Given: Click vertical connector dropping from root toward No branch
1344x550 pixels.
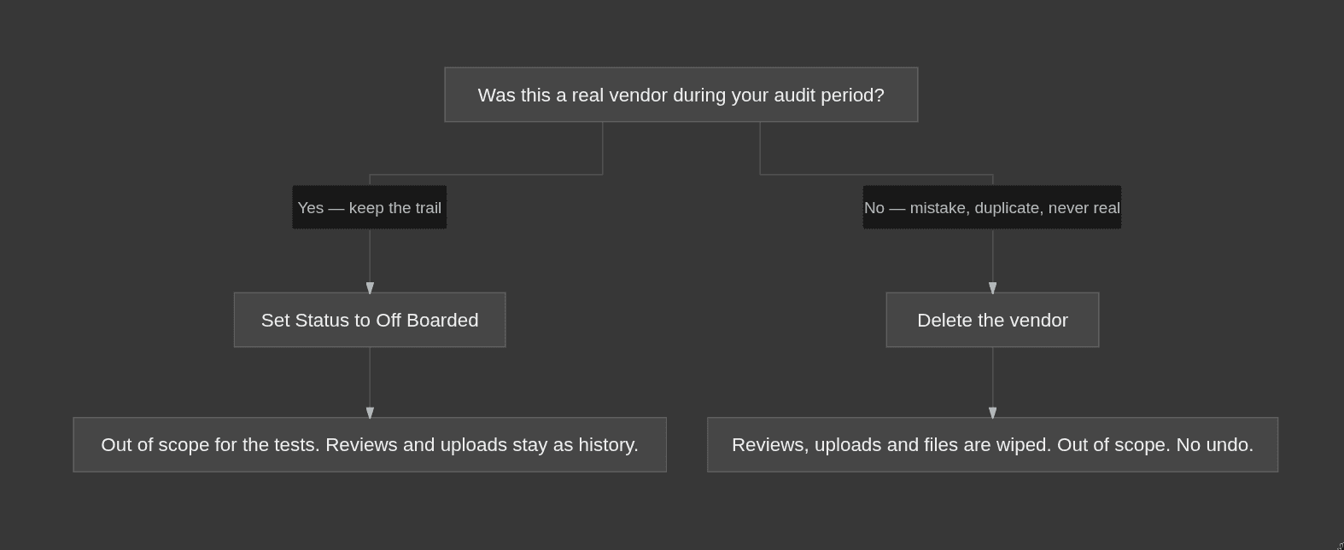Looking at the screenshot, I should 760,148.
